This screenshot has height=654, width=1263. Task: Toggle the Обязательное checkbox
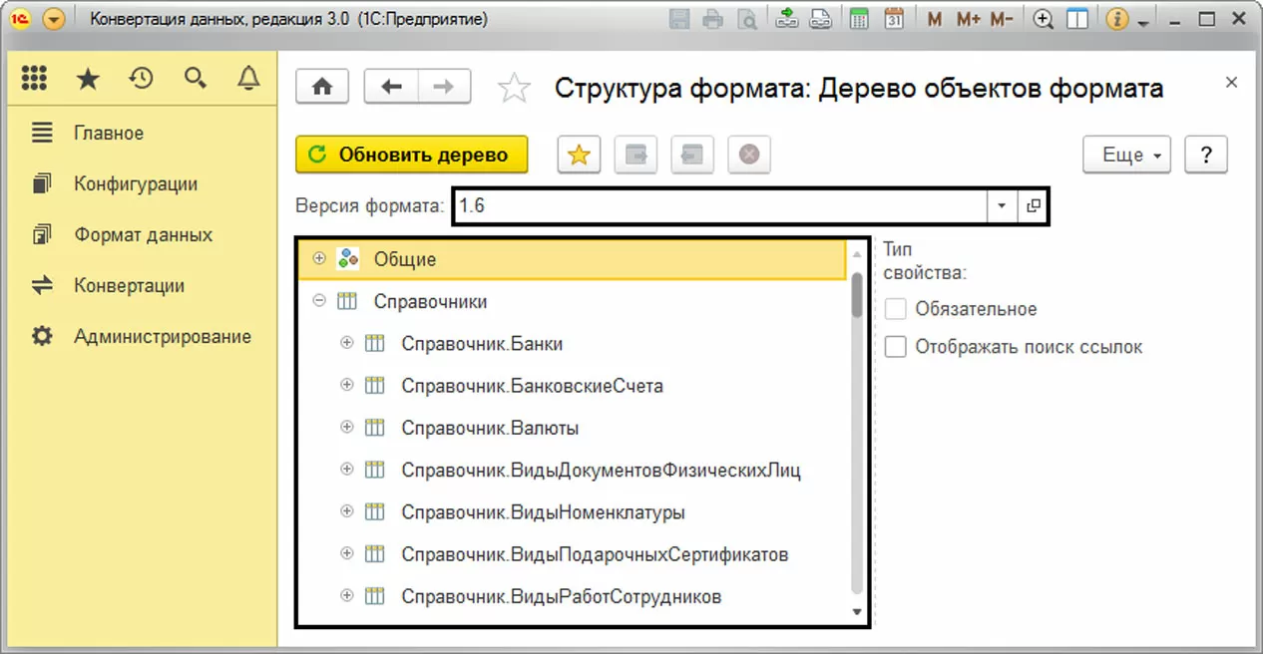click(896, 309)
